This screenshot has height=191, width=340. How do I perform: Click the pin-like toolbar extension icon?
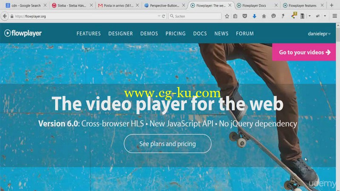coord(283,16)
